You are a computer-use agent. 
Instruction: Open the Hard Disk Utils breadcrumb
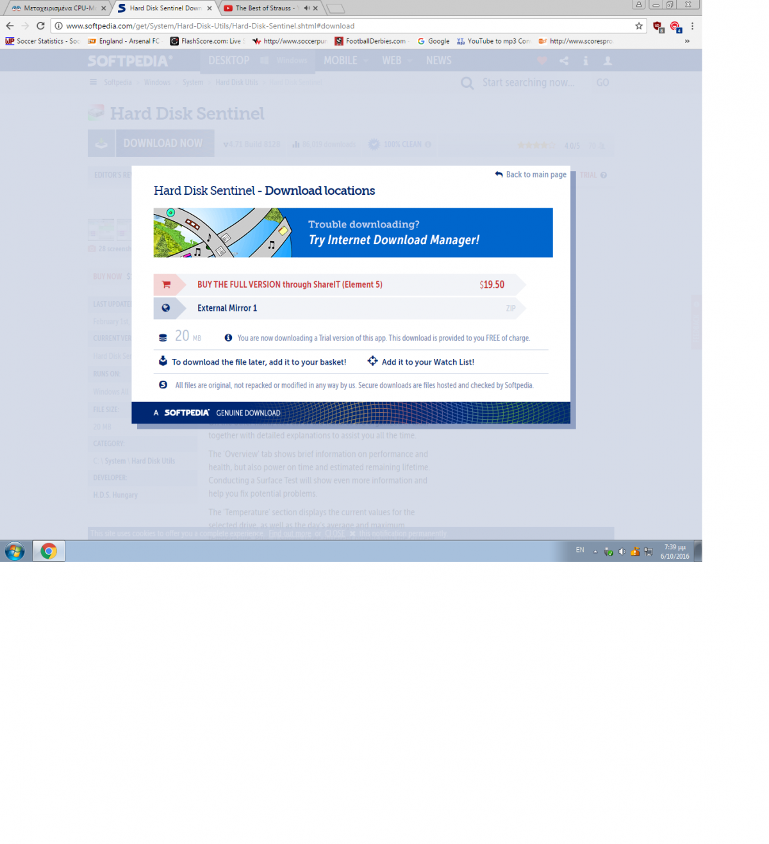[236, 83]
